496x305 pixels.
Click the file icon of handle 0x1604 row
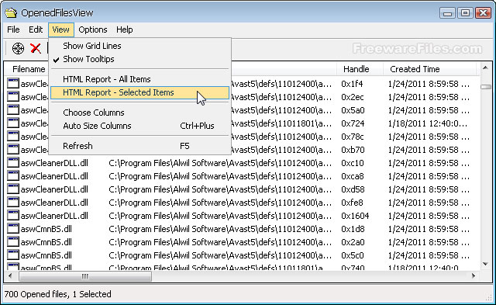click(13, 216)
